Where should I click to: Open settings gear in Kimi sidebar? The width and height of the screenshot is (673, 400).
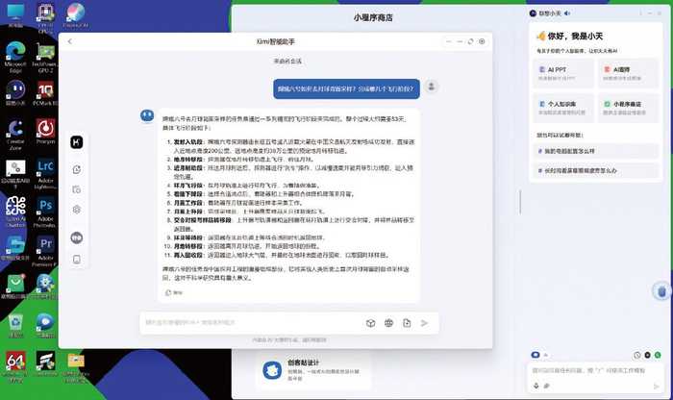pyautogui.click(x=77, y=210)
